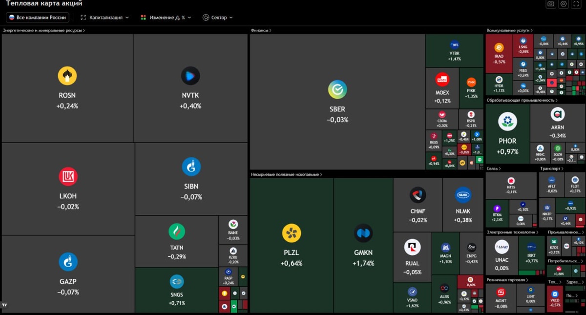
Task: Expand the 'Сектор' grouping dropdown
Action: click(218, 18)
